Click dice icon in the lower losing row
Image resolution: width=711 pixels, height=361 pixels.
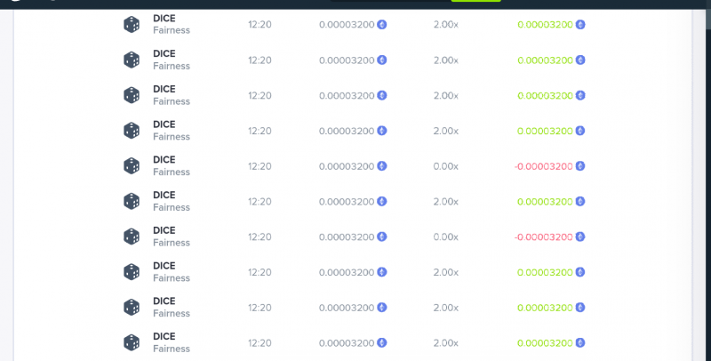pyautogui.click(x=132, y=237)
